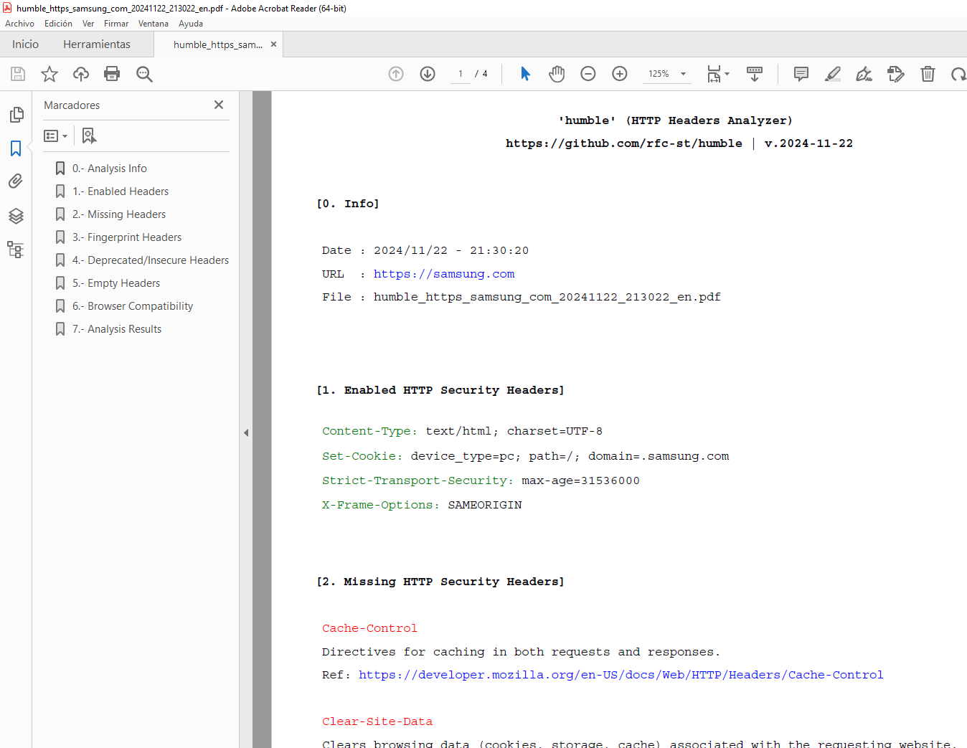Click the scrolling mode toolbar icon
Viewport: 967px width, 748px height.
coord(755,74)
